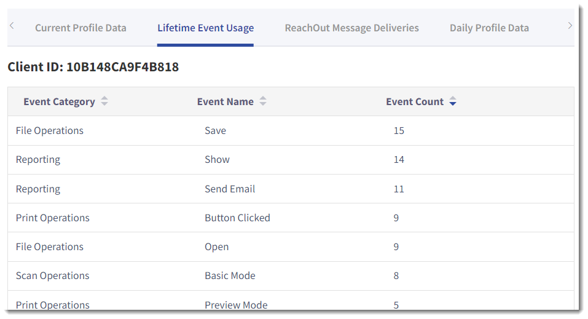The image size is (588, 319).
Task: Click Print Operations in Button Clicked row
Action: click(x=52, y=218)
